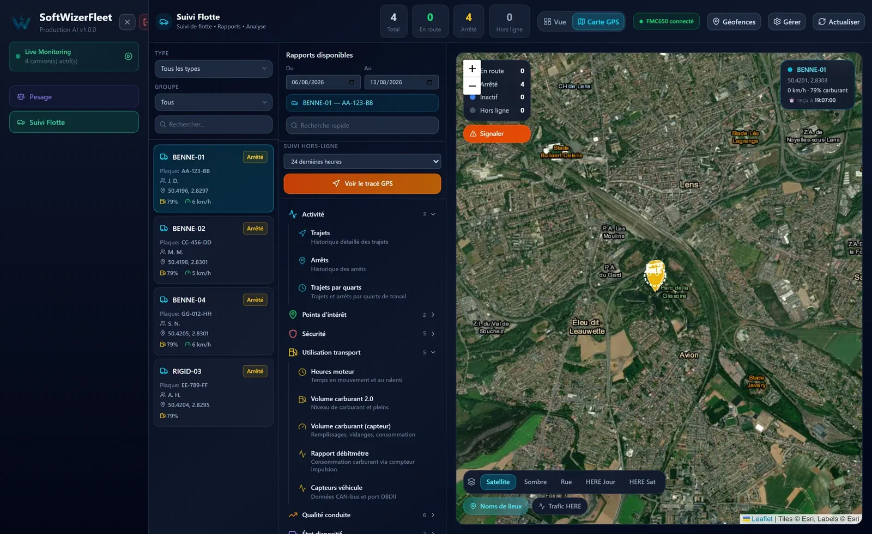The width and height of the screenshot is (872, 534).
Task: Click the yellow truck marker on map
Action: point(655,275)
